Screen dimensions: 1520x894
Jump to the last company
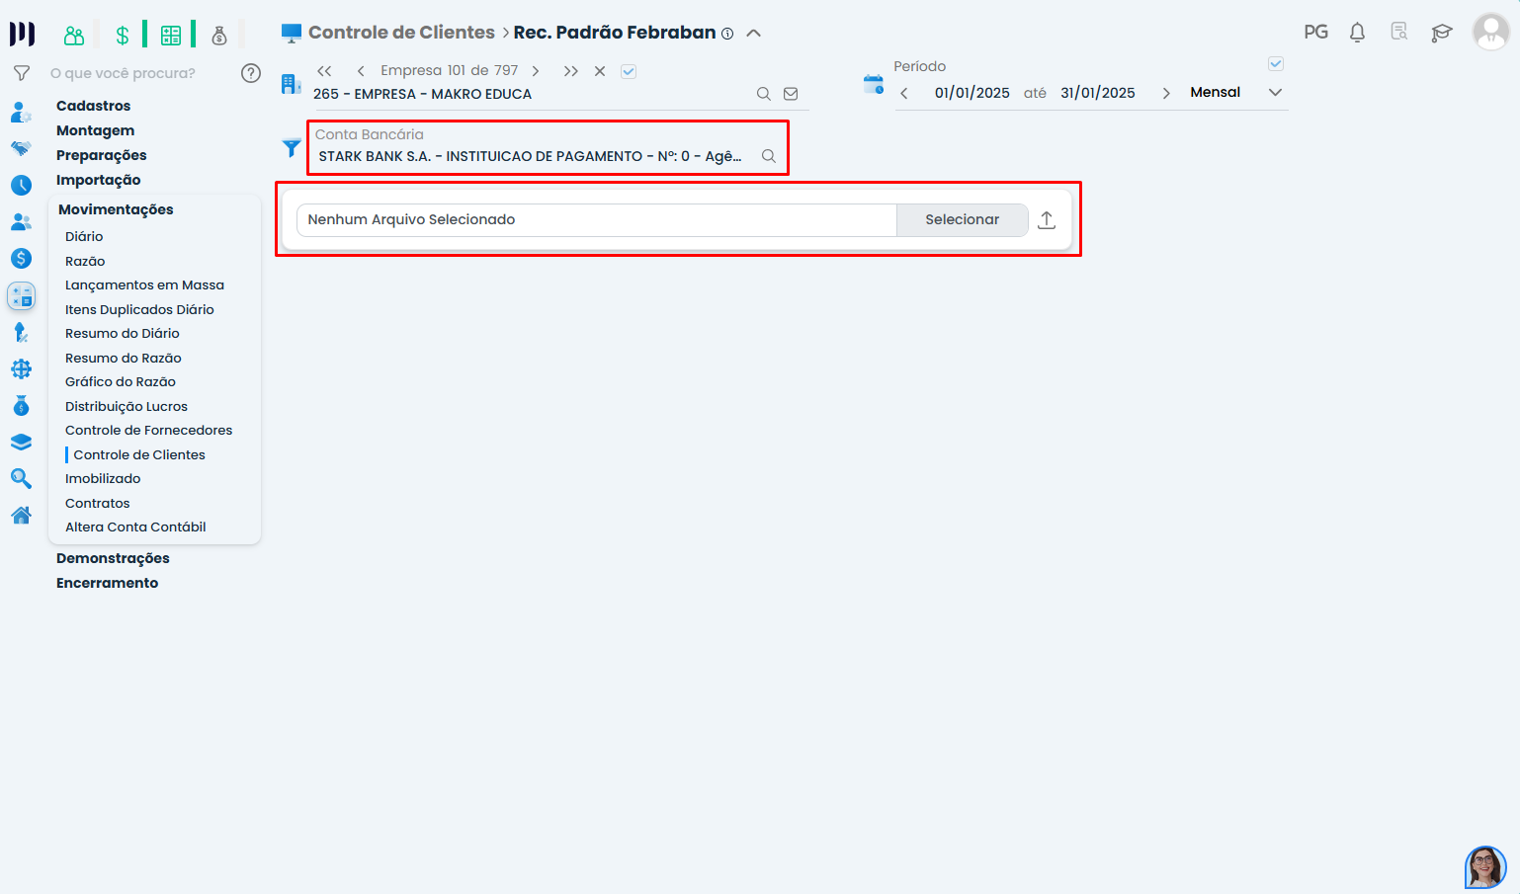[x=571, y=71]
